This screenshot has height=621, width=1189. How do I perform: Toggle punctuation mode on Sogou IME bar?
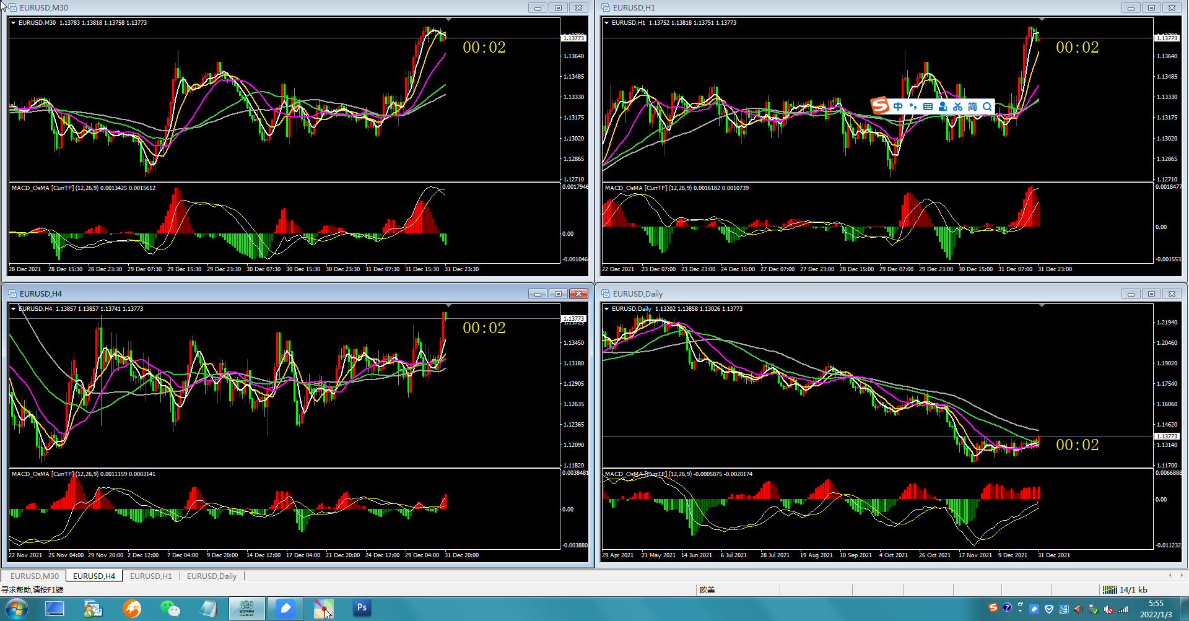point(913,106)
